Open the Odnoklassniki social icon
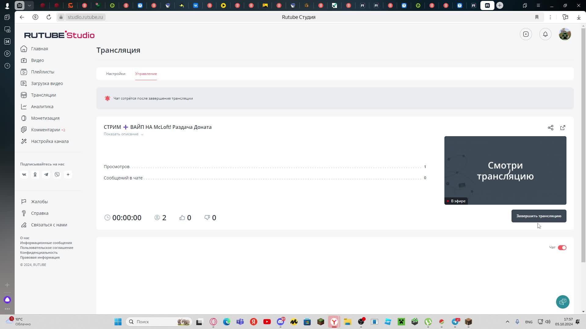Viewport: 586px width, 329px height. (35, 175)
